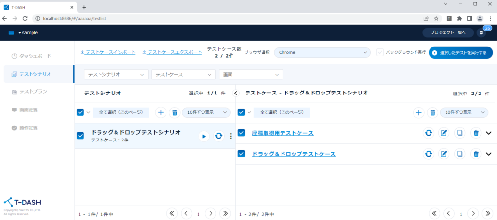
Task: Open settings gear icon in header
Action: [481, 33]
